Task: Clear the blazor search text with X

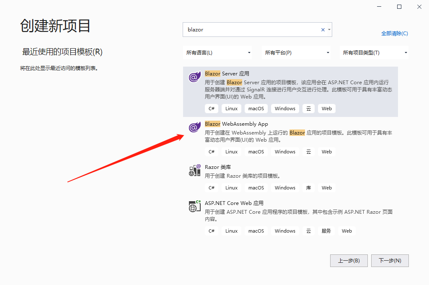Action: [323, 30]
